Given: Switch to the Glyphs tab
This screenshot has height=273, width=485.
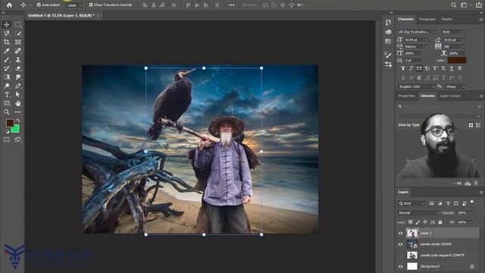Looking at the screenshot, I should 446,19.
